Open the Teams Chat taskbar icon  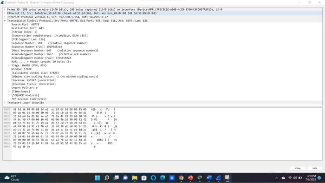tap(125, 178)
